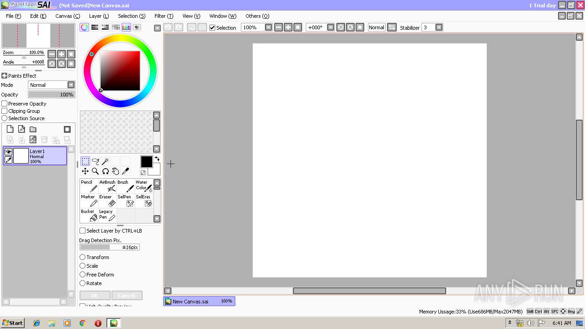The image size is (585, 329).
Task: Choose the AirBrush tool
Action: [107, 186]
